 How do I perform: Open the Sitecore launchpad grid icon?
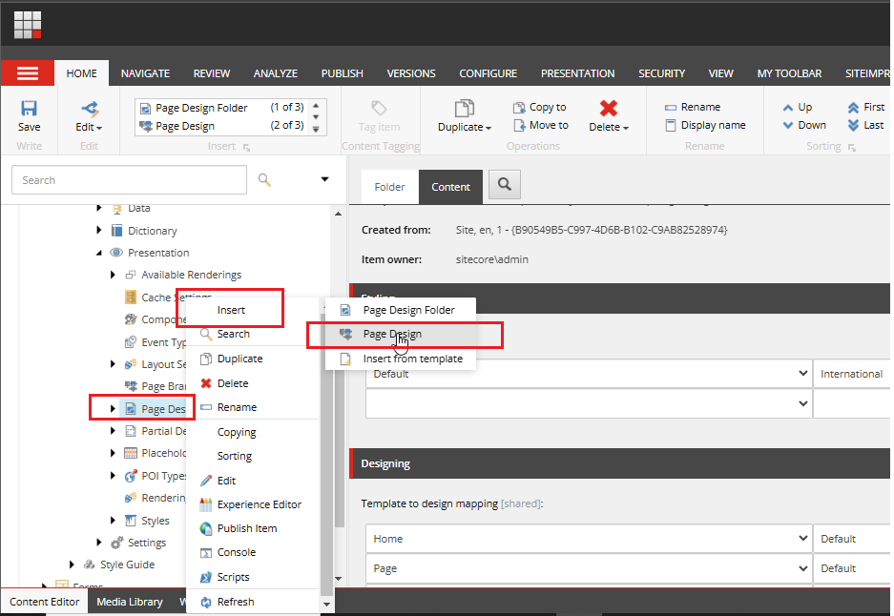click(27, 24)
